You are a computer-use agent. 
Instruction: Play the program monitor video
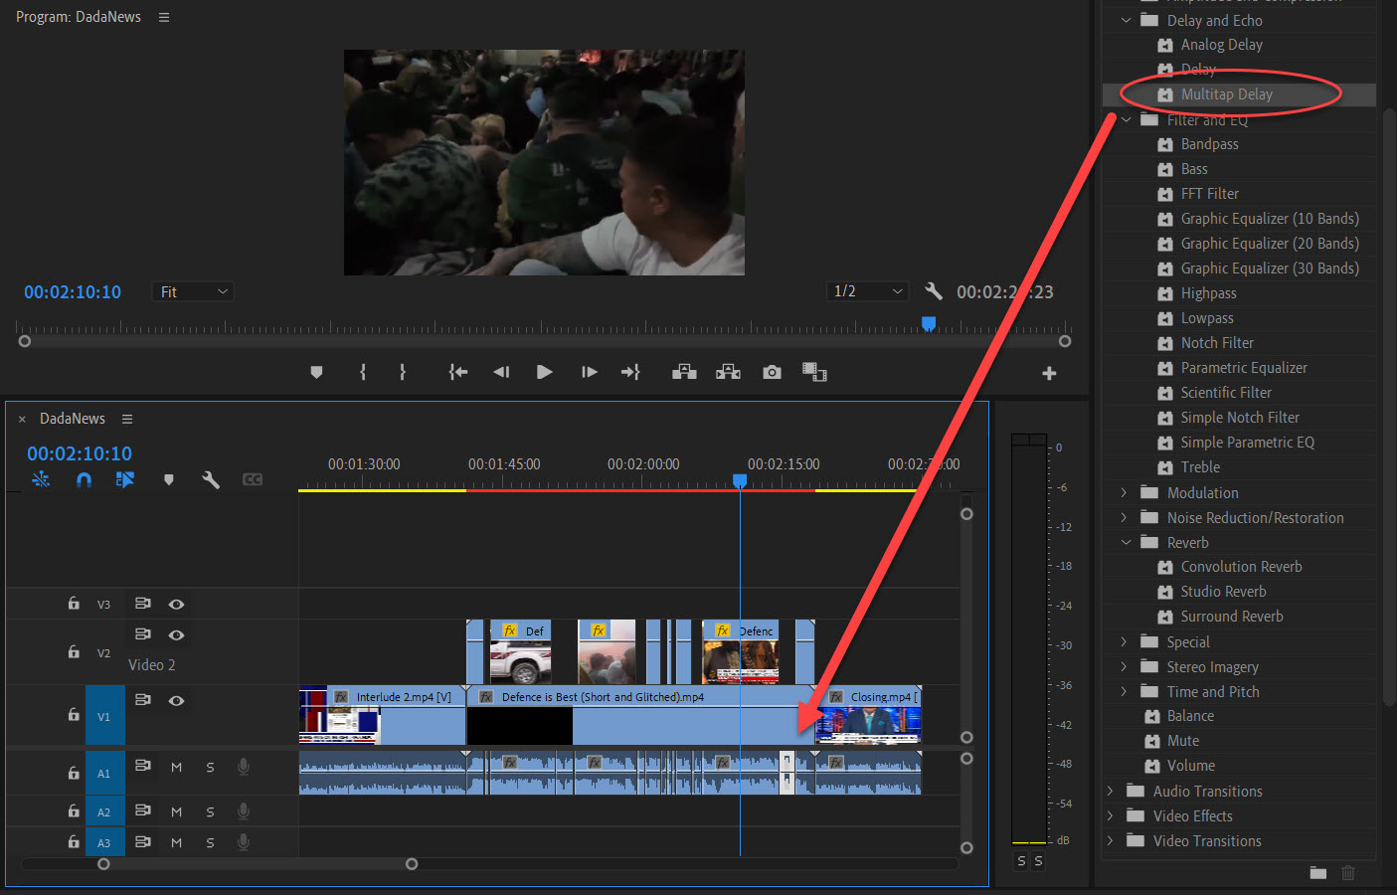pos(544,372)
